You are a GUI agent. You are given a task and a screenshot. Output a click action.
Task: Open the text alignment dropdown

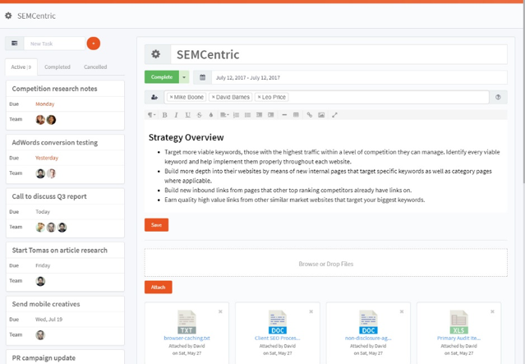224,115
